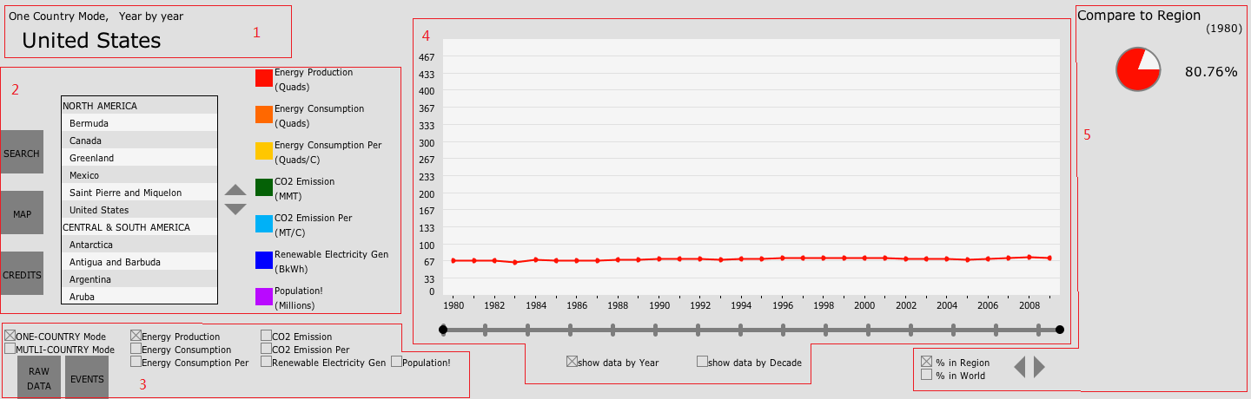Screen dimensions: 1251x399
Task: Click the right arrow in region comparison panel
Action: [x=1039, y=368]
